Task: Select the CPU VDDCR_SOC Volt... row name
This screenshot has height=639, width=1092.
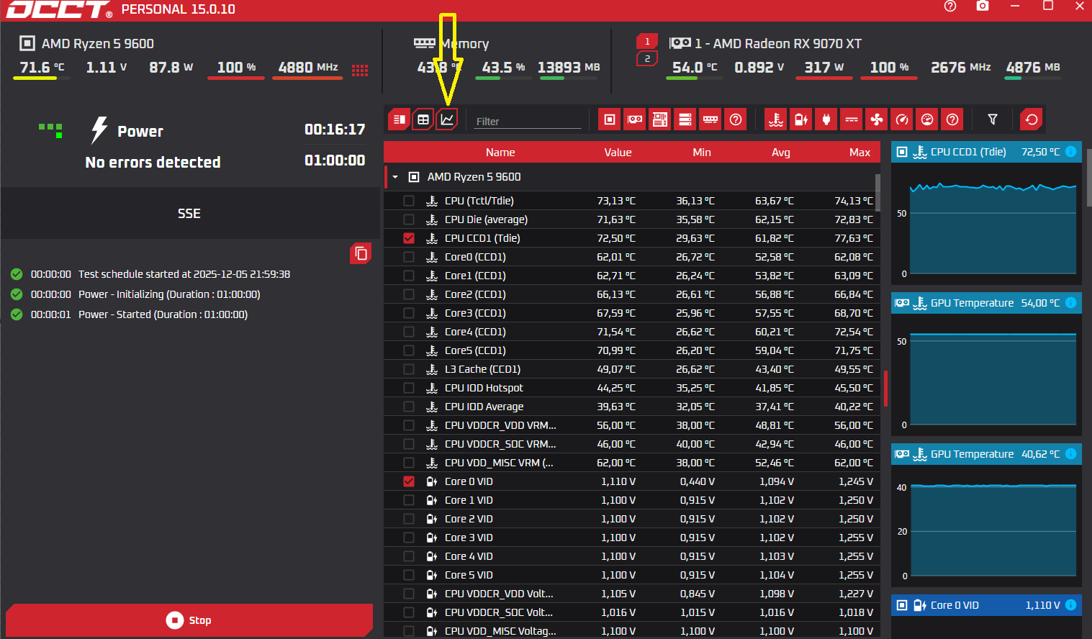Action: coord(499,612)
